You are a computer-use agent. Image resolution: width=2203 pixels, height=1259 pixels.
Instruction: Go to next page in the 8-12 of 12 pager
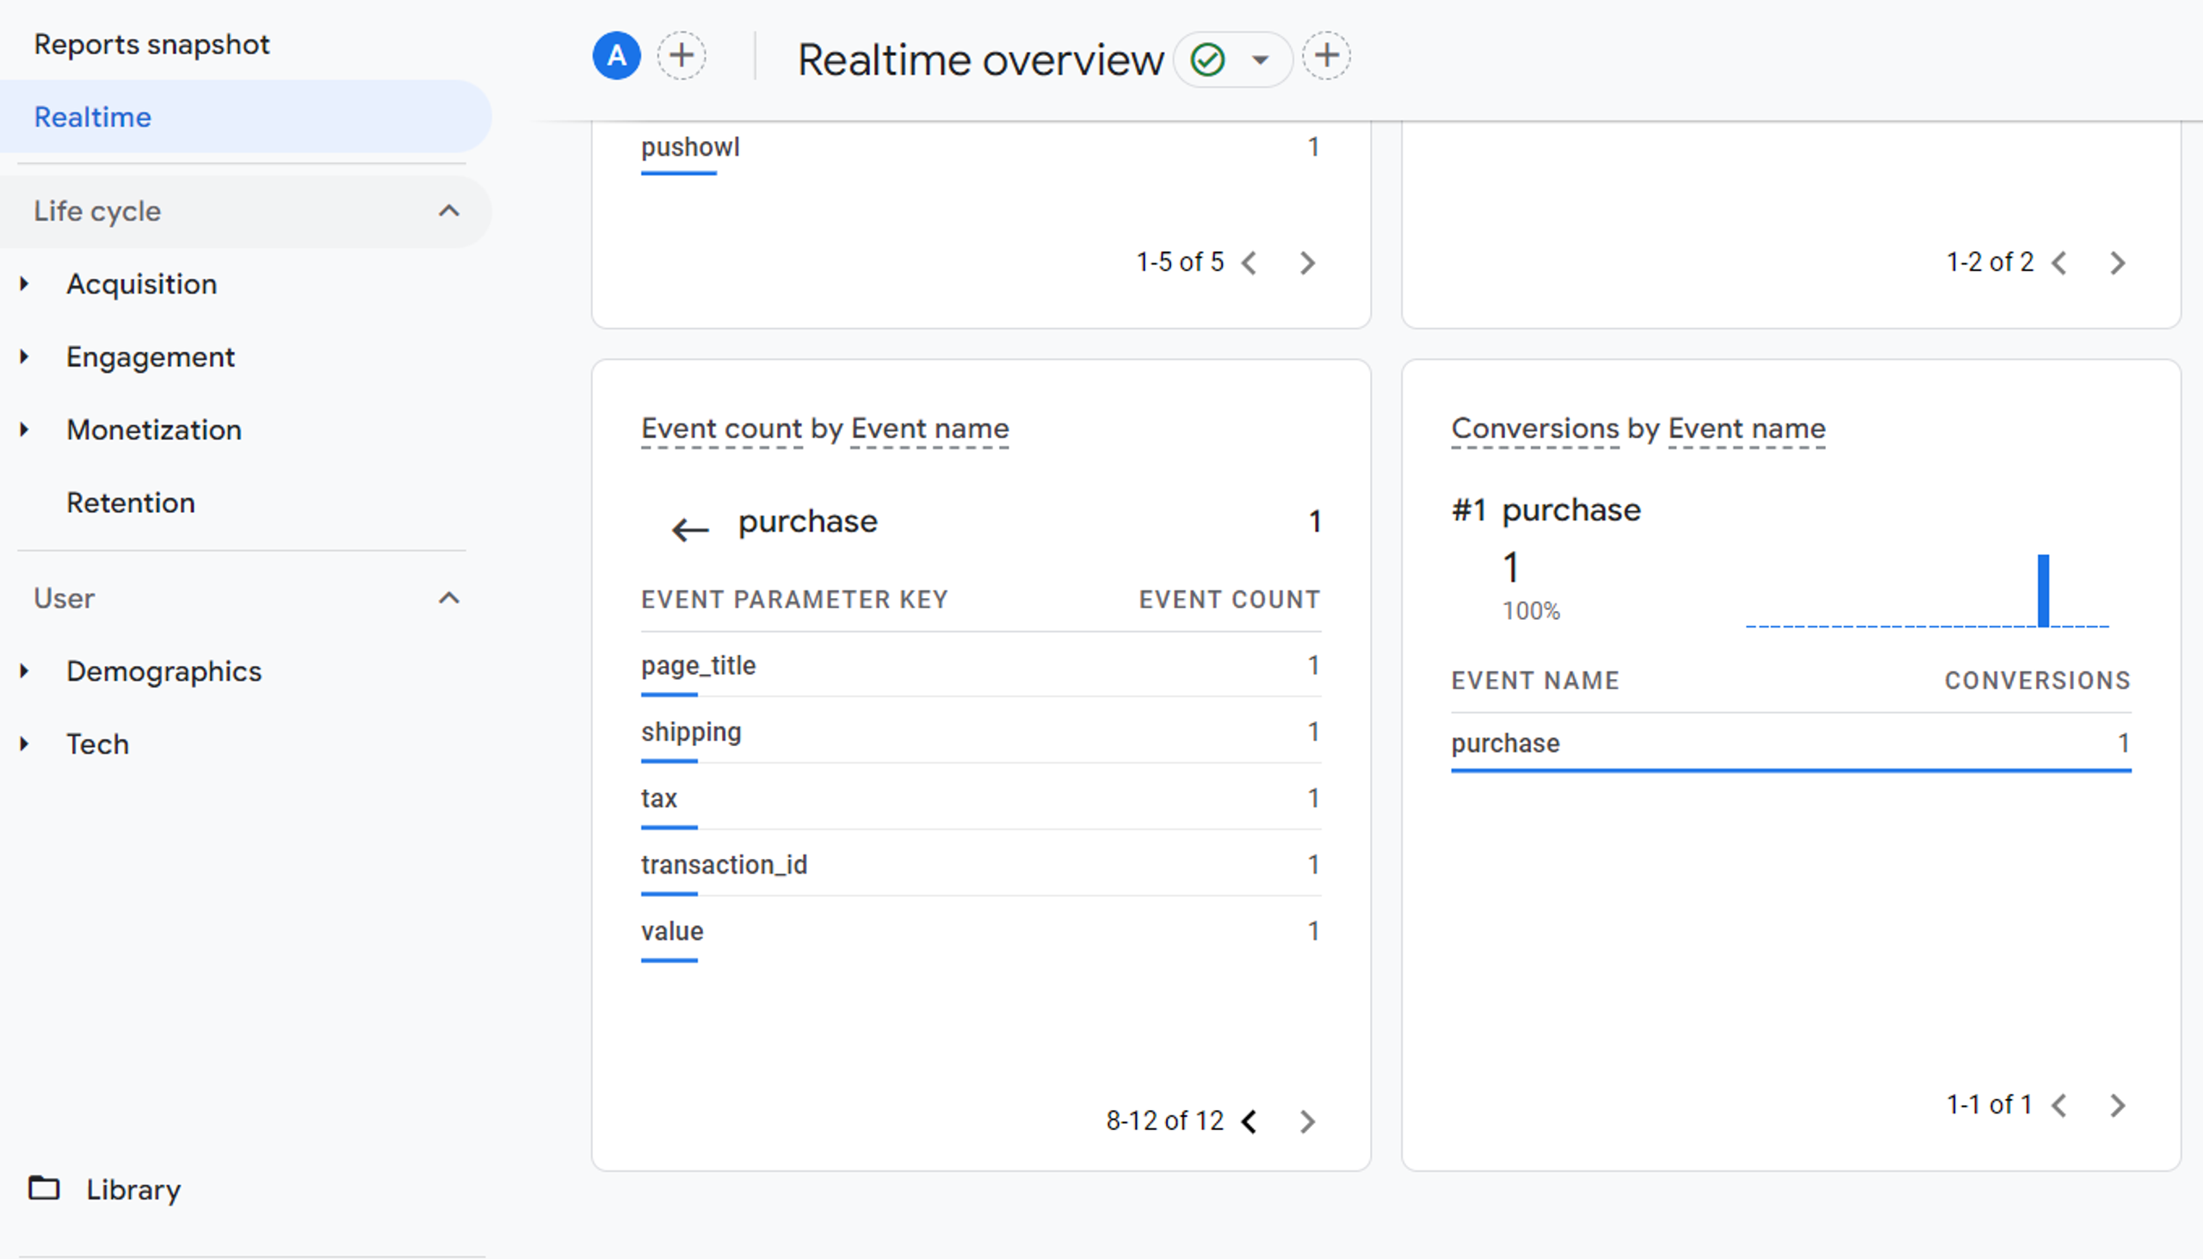1307,1121
